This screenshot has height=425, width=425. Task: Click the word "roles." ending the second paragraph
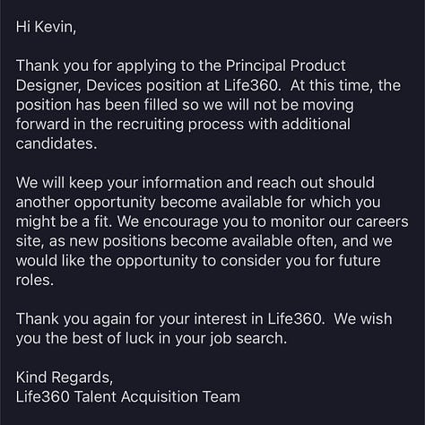(35, 281)
